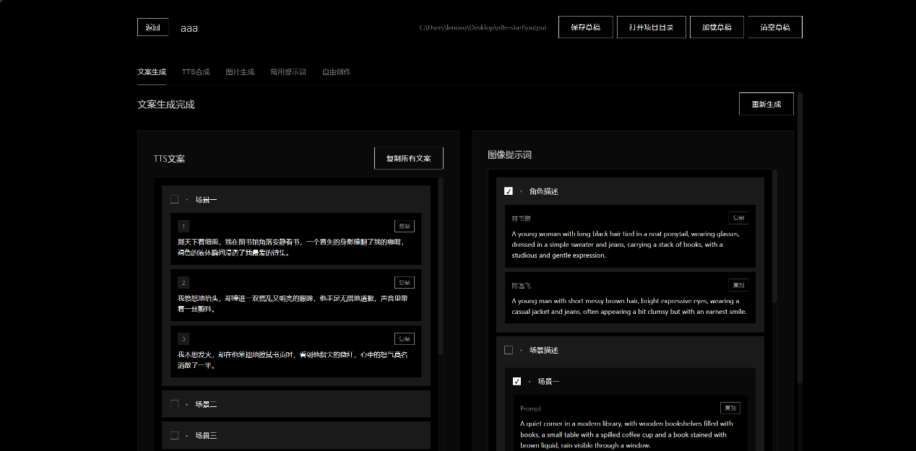Copy the 林书雅 character description
This screenshot has height=451, width=916.
(738, 218)
